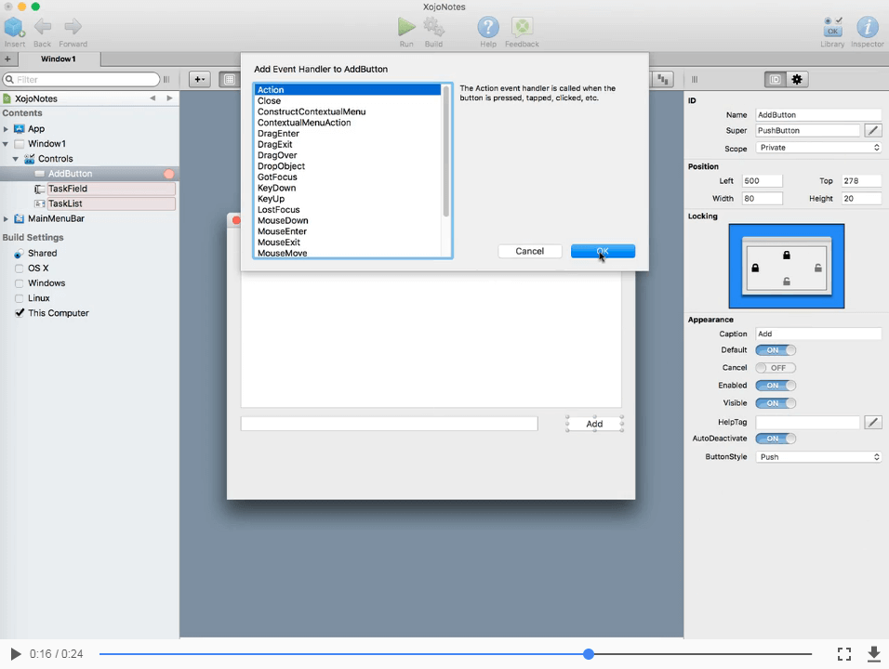Uncheck This Computer build target
Screen dimensions: 889x669
tap(20, 313)
